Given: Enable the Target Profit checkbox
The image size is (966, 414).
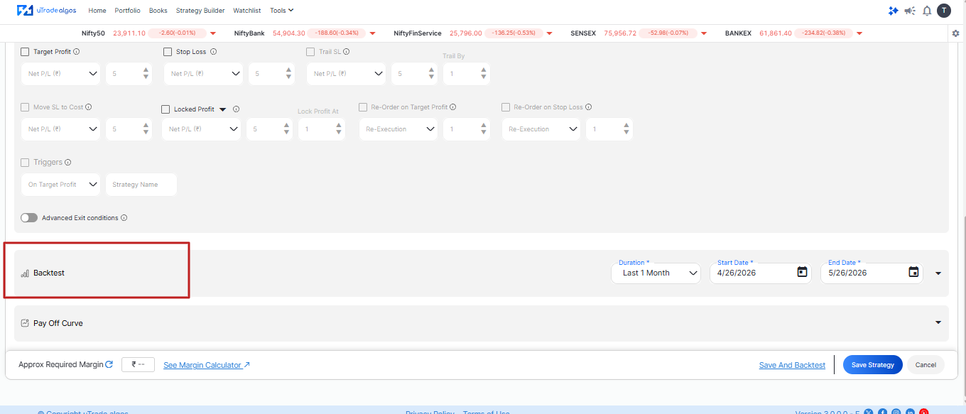Looking at the screenshot, I should (x=26, y=52).
